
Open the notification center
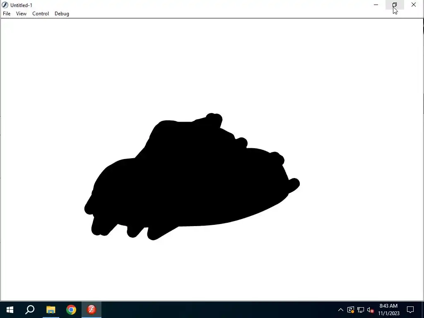(x=410, y=310)
